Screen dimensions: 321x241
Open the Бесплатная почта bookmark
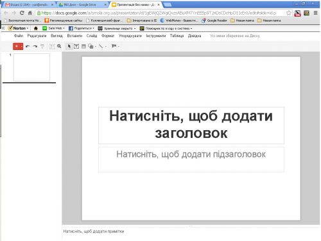[x=22, y=21]
